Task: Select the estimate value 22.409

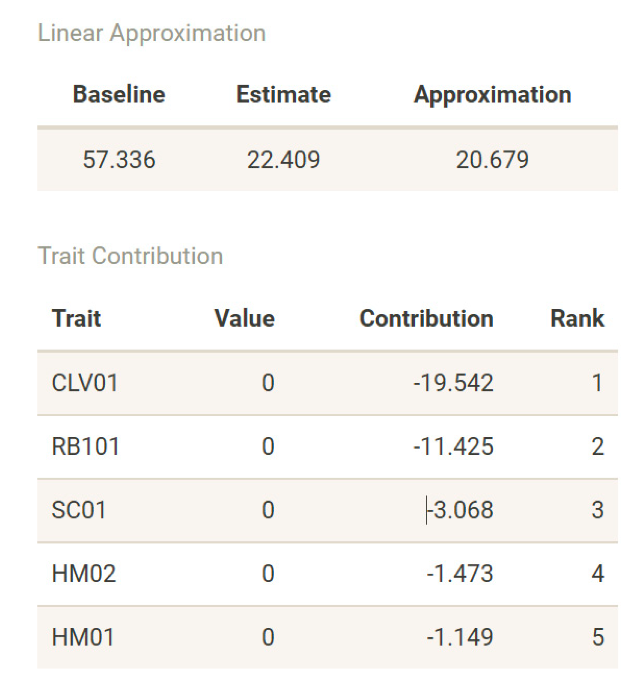Action: click(284, 159)
